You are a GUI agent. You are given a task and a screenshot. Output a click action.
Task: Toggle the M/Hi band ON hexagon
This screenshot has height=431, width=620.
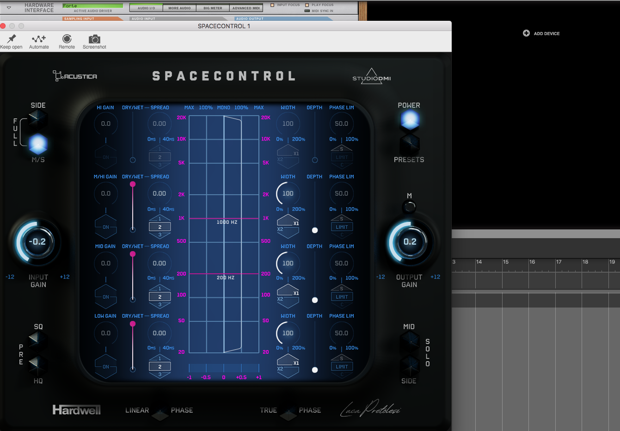coord(106,227)
